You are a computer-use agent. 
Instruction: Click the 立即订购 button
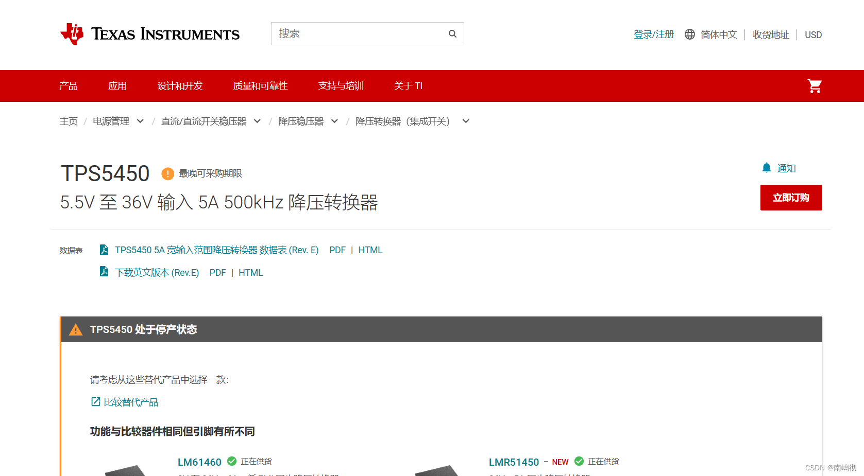tap(791, 198)
